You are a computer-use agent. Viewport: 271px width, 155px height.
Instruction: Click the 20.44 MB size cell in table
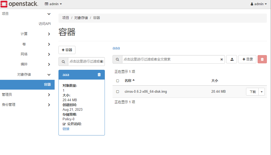[218, 92]
